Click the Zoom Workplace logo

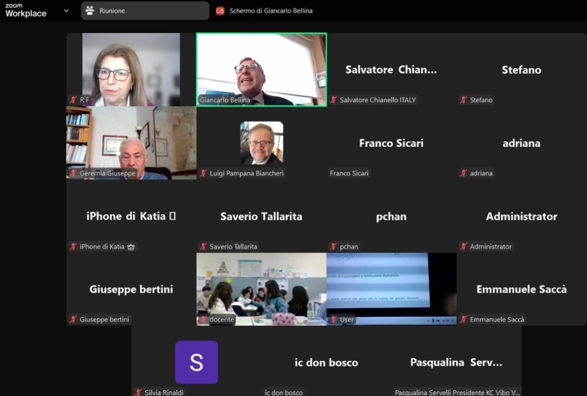[x=26, y=10]
